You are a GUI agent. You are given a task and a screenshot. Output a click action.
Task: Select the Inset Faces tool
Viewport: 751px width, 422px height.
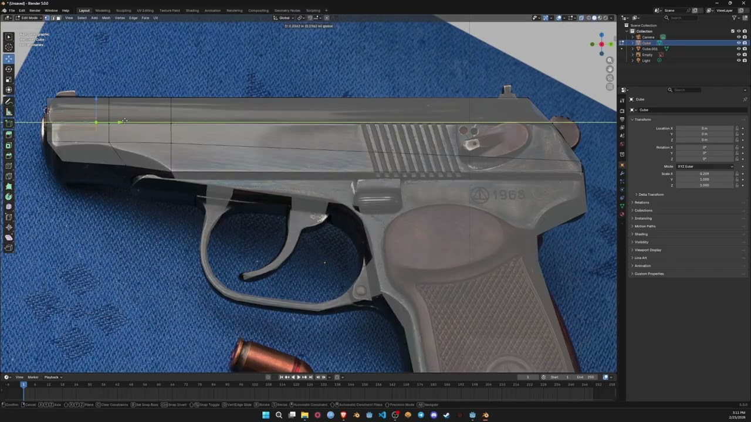tap(9, 145)
